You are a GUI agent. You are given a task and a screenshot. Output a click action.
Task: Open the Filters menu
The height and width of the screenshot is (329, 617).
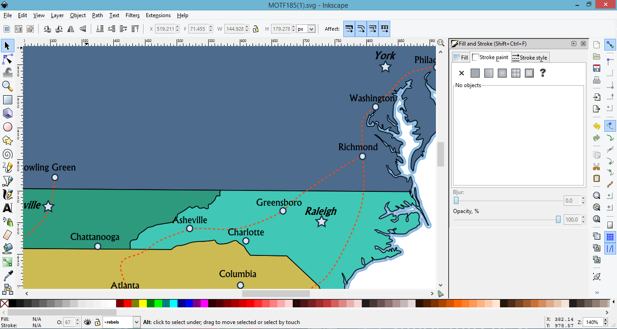132,15
